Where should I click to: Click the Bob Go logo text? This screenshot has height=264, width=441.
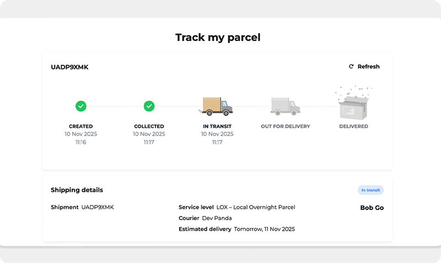pyautogui.click(x=372, y=208)
